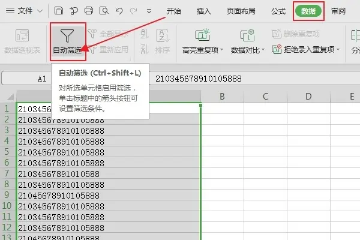
Task: Select row 9 header
Action: coord(8,195)
